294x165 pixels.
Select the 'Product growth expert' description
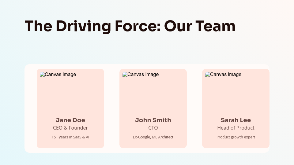point(236,137)
